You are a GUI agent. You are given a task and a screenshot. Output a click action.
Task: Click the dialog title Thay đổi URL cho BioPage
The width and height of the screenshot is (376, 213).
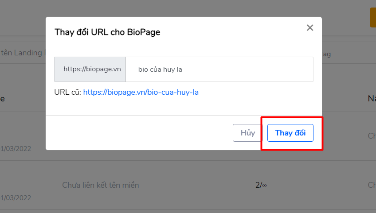point(107,32)
